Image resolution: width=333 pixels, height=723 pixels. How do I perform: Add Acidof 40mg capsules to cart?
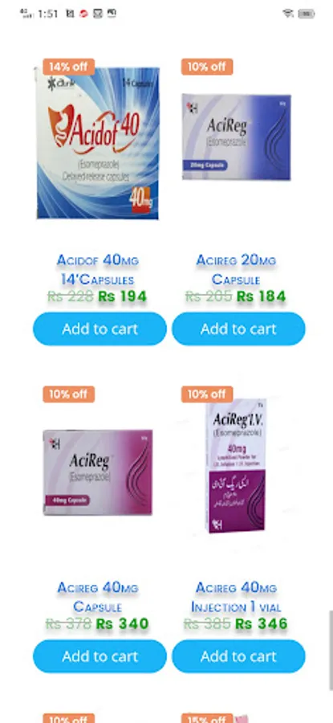pos(99,329)
